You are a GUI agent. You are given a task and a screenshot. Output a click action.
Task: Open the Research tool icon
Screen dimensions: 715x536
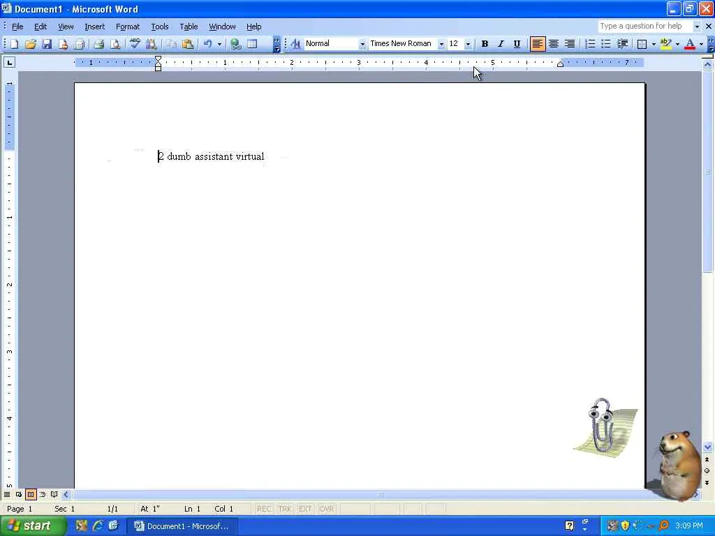151,44
